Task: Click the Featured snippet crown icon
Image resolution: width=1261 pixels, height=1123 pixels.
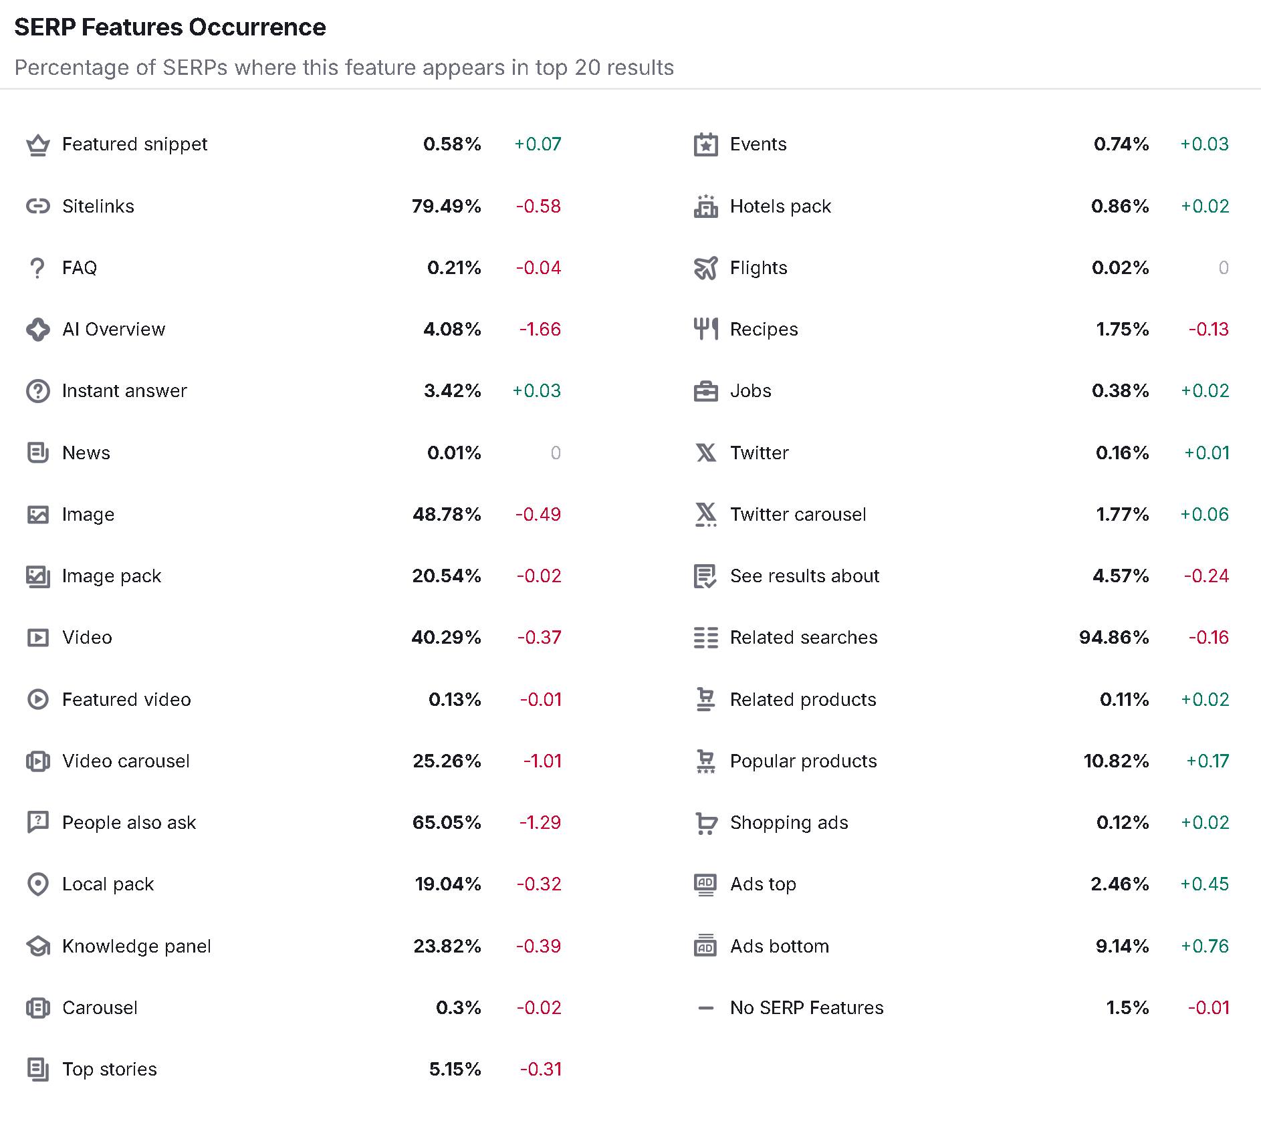Action: pos(38,145)
